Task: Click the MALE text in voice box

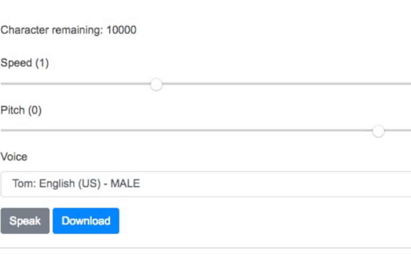Action: tap(125, 183)
